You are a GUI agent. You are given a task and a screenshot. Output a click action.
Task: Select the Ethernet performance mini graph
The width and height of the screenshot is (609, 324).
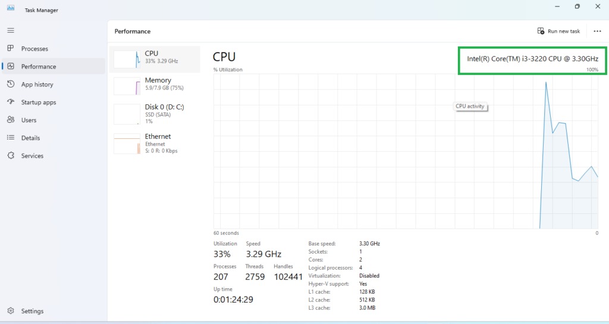[x=127, y=144]
